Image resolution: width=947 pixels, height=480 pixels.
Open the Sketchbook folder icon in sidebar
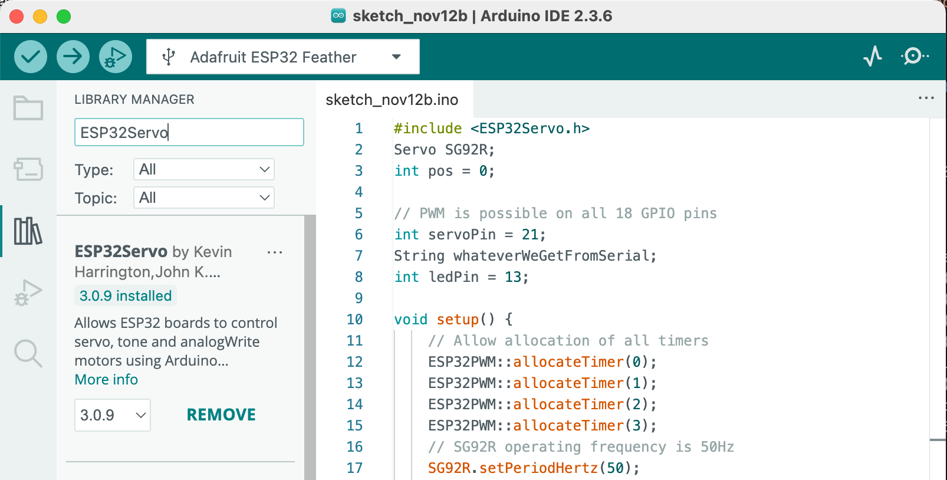coord(28,108)
